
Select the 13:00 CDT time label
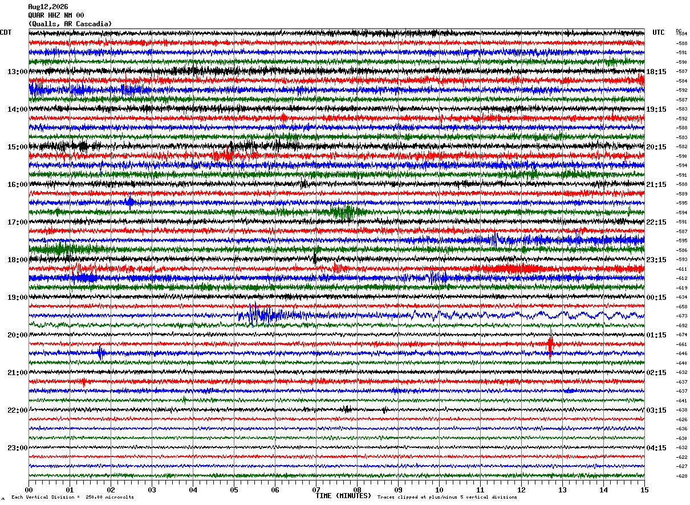[18, 72]
